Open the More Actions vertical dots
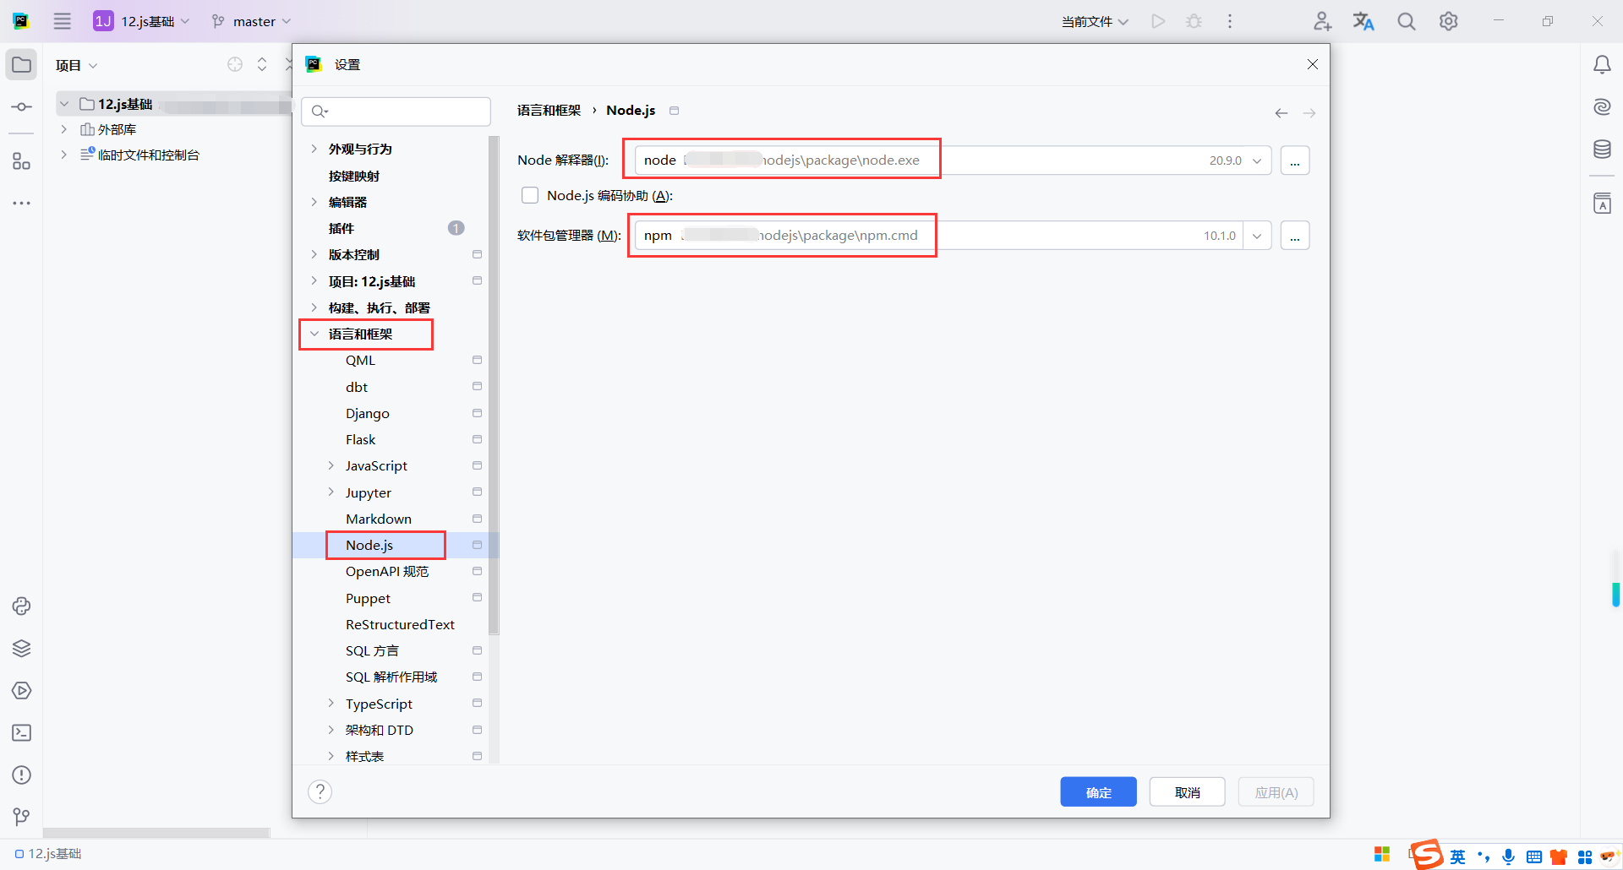 pyautogui.click(x=1230, y=21)
